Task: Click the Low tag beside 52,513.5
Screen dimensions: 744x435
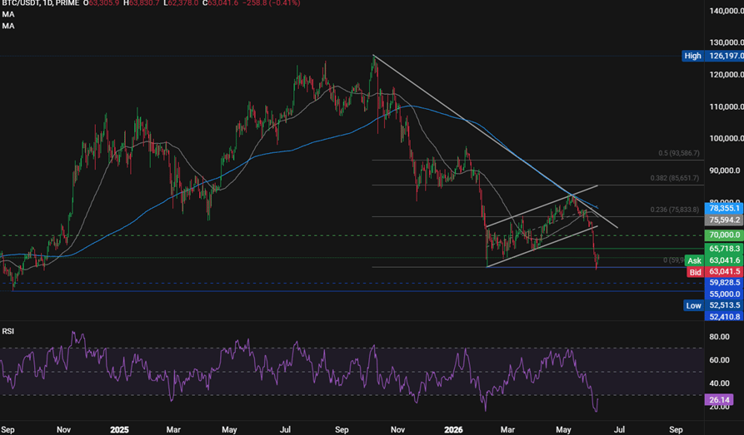Action: coord(693,305)
